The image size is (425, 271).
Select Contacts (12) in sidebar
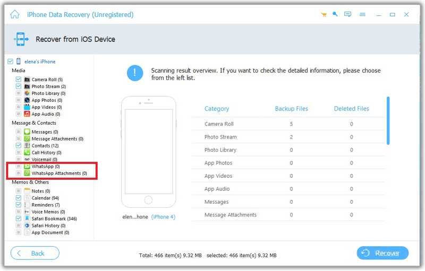tap(45, 145)
